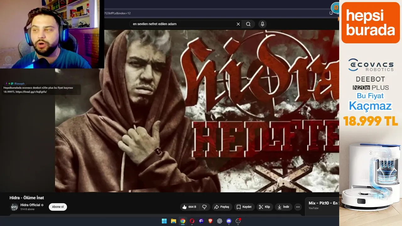The height and width of the screenshot is (226, 402).
Task: Save video using Kaydet button
Action: (x=244, y=207)
